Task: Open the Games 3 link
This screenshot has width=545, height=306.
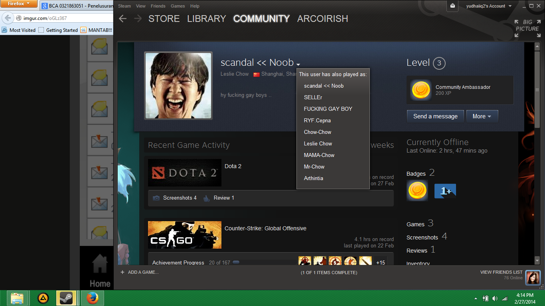Action: click(x=420, y=224)
